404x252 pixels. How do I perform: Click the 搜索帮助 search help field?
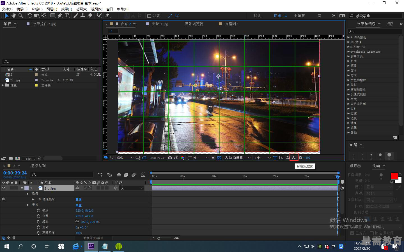(x=376, y=16)
